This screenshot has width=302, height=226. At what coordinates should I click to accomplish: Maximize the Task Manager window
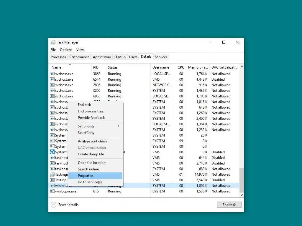pos(224,42)
